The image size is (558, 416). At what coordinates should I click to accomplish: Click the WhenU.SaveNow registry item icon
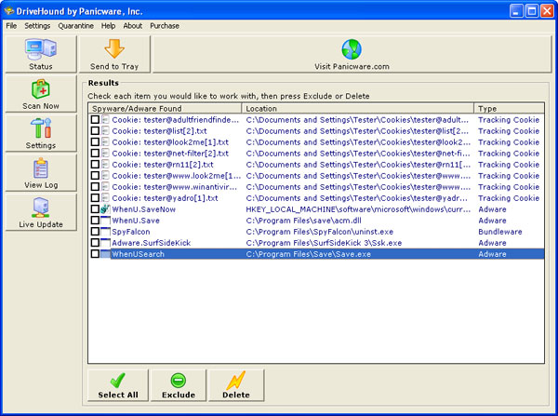tap(105, 209)
